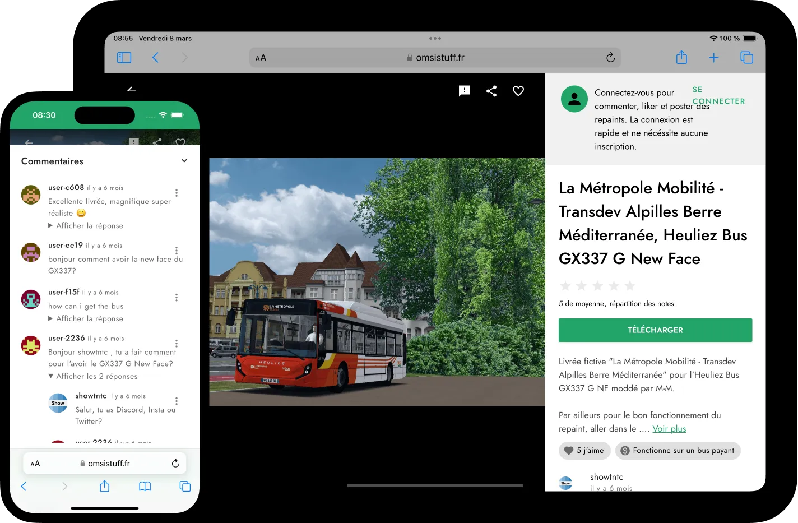Open AA menu in phone Safari

[35, 464]
